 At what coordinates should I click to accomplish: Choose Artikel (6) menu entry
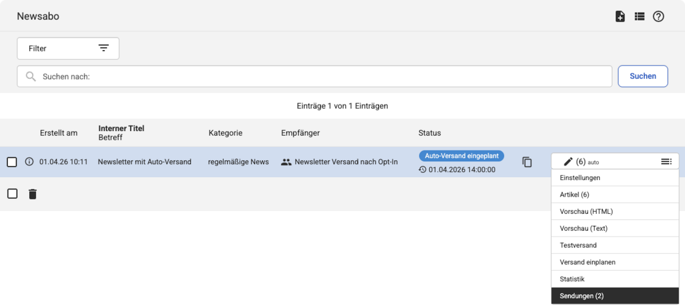click(615, 194)
